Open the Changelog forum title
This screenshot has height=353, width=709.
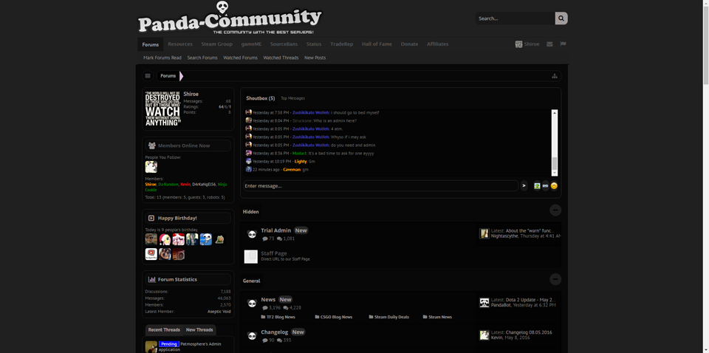coord(275,332)
